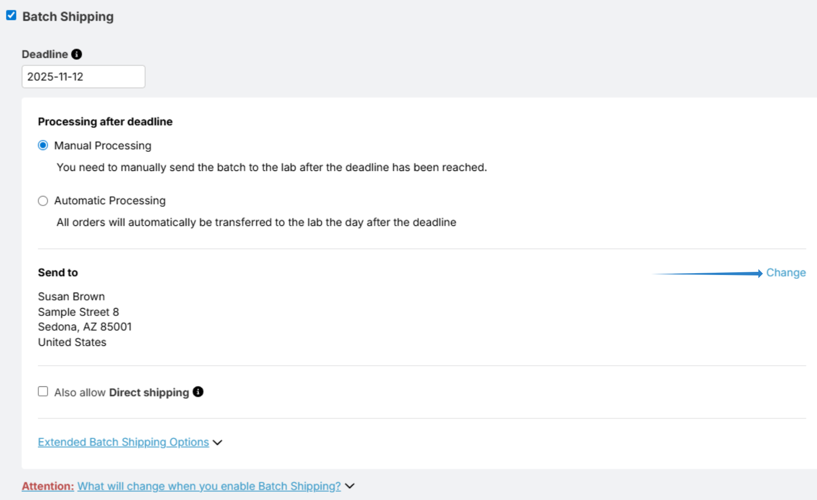This screenshot has height=500, width=817.
Task: Open What will change when enabling Batch Shipping link
Action: click(x=209, y=486)
